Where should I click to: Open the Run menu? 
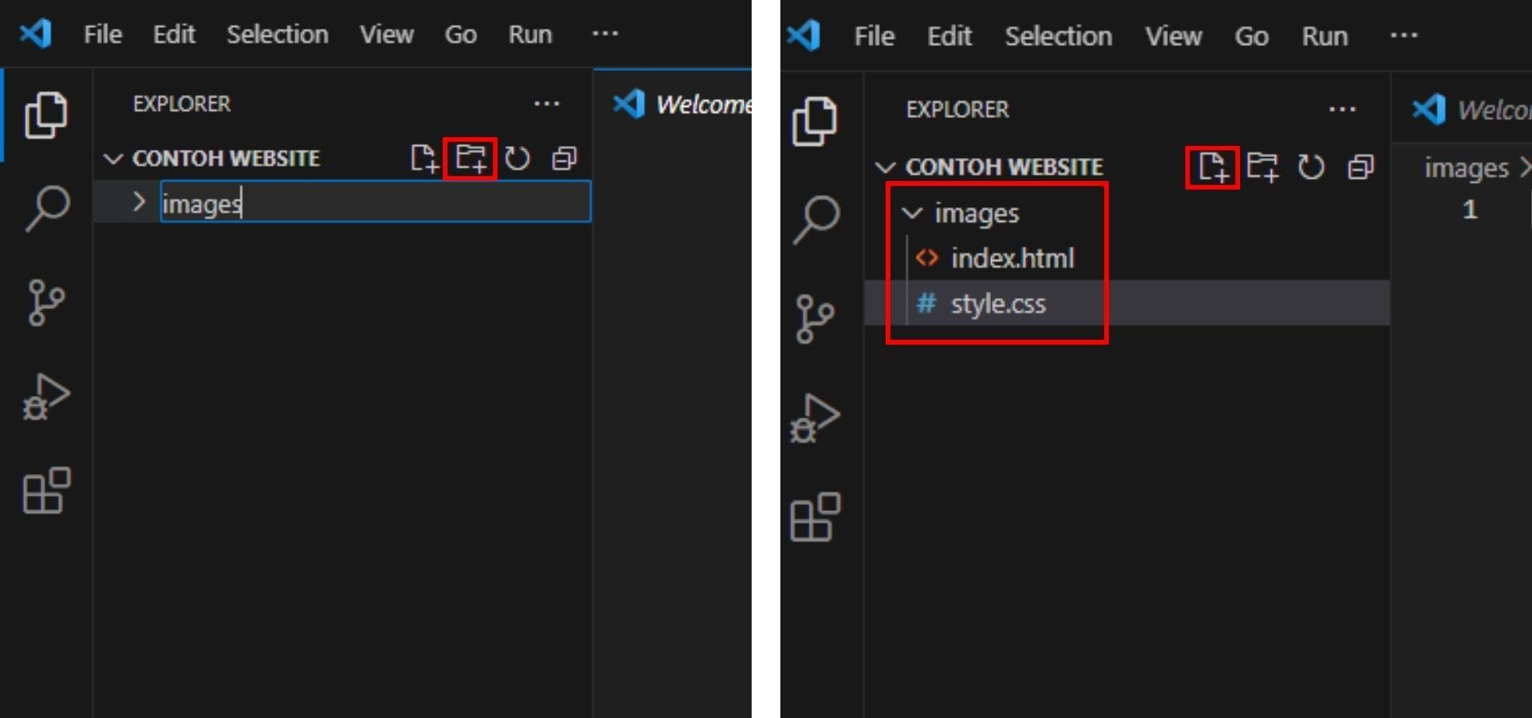530,34
